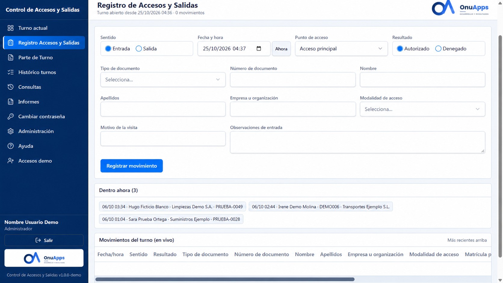503x283 pixels.
Task: Click the OnuApps logo card in the sidebar
Action: pos(44,258)
